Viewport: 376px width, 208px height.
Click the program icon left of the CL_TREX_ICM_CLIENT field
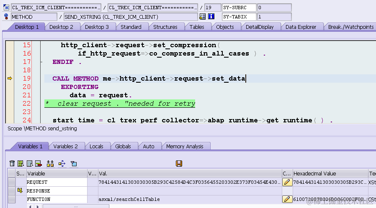(x=6, y=8)
